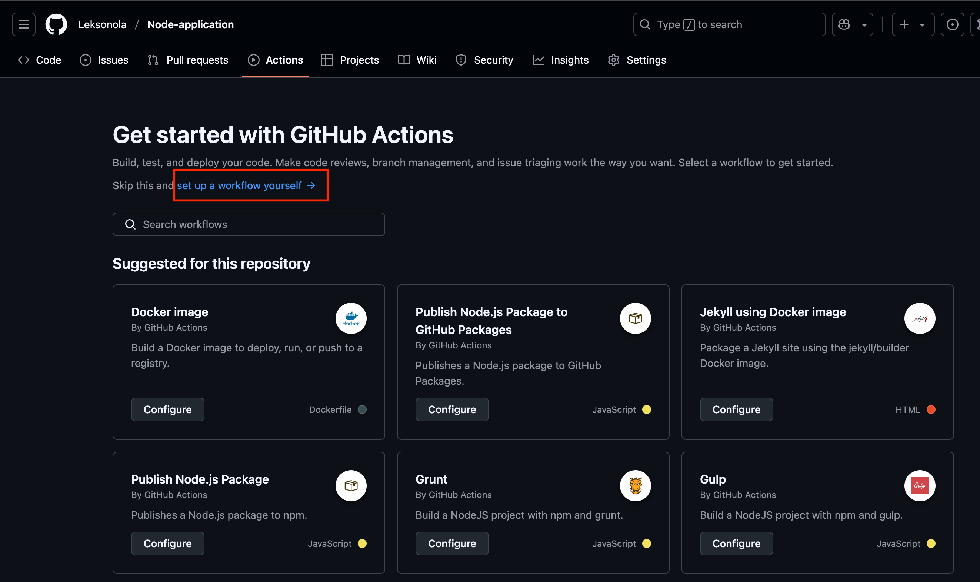The height and width of the screenshot is (582, 980).
Task: Open the Wiki tab
Action: point(417,60)
